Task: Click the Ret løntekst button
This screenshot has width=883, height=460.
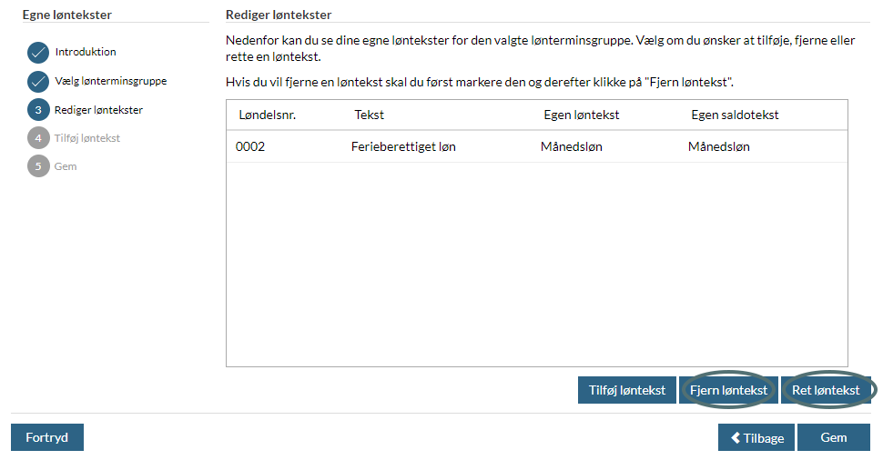Action: (826, 390)
